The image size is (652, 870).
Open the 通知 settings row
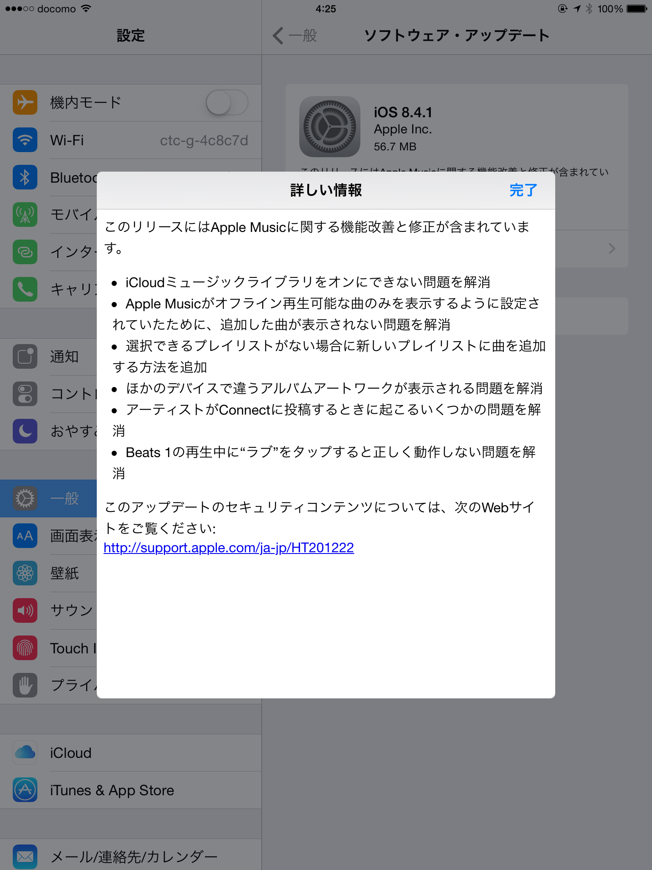coord(48,357)
